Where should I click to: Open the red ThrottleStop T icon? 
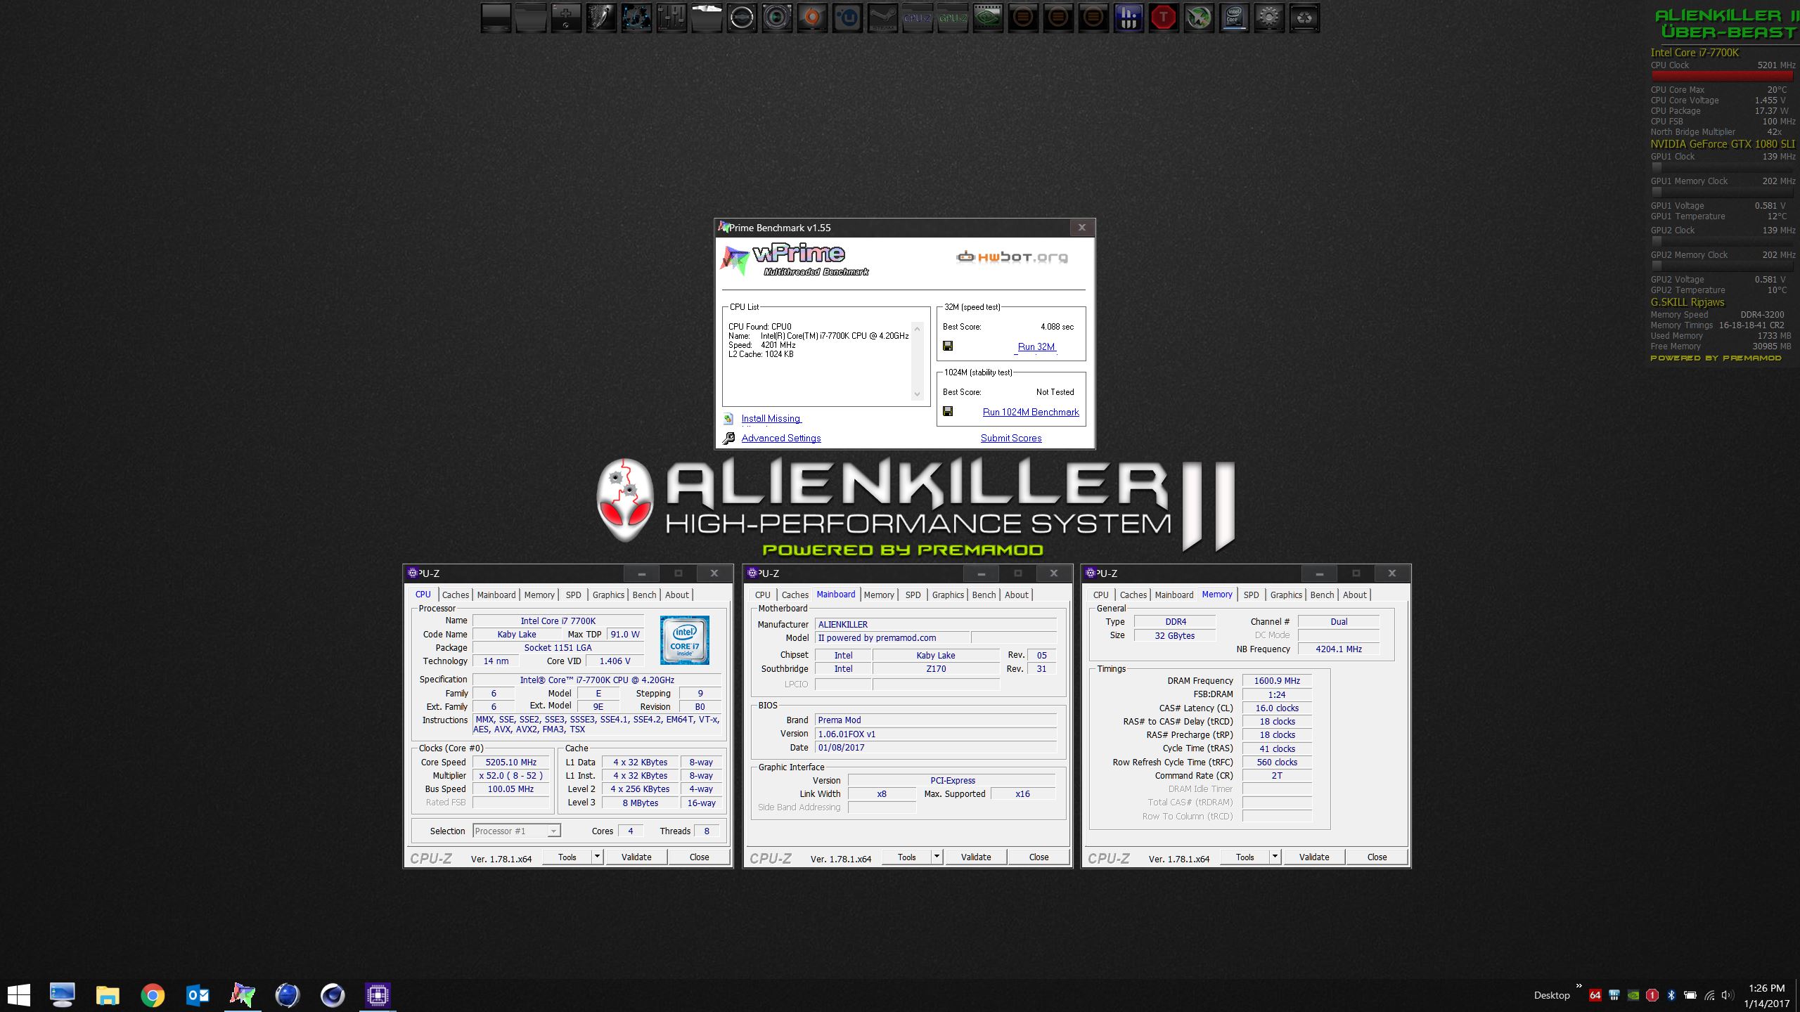[1164, 18]
